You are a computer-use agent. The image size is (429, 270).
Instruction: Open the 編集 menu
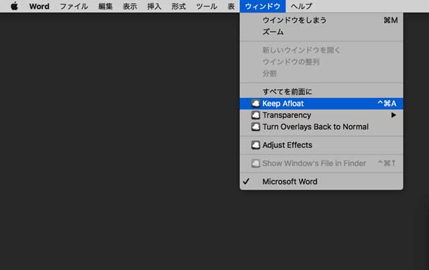pos(105,6)
